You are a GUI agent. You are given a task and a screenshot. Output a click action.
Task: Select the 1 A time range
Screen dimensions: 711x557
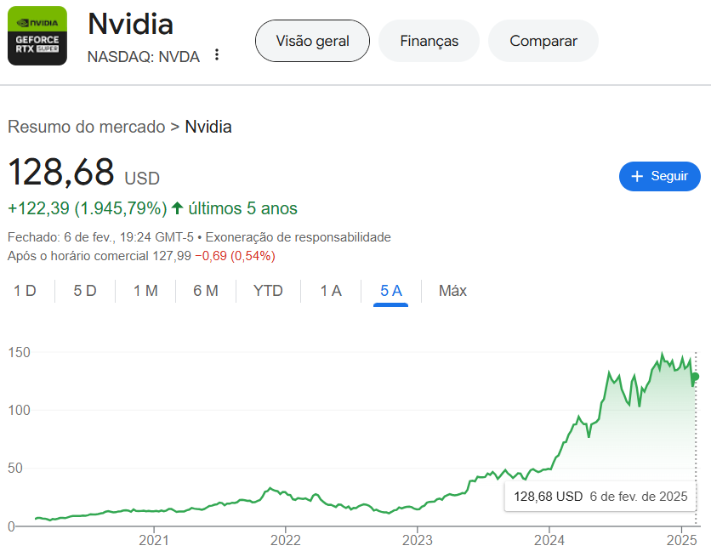331,291
